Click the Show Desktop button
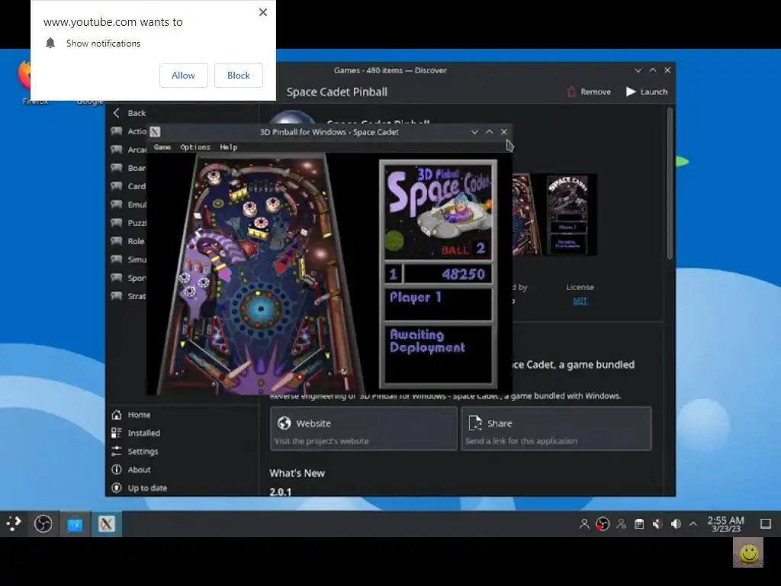Screen dimensions: 781x586 pos(766,523)
